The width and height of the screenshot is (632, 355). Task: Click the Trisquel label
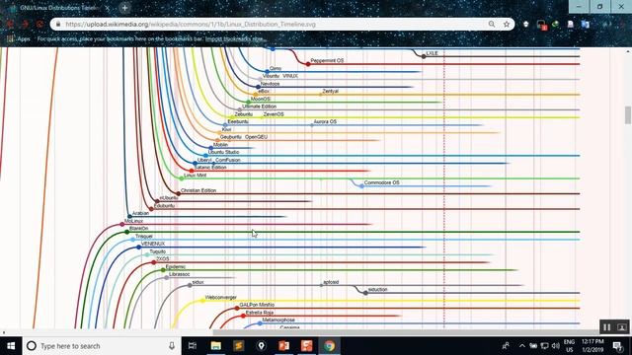point(144,237)
